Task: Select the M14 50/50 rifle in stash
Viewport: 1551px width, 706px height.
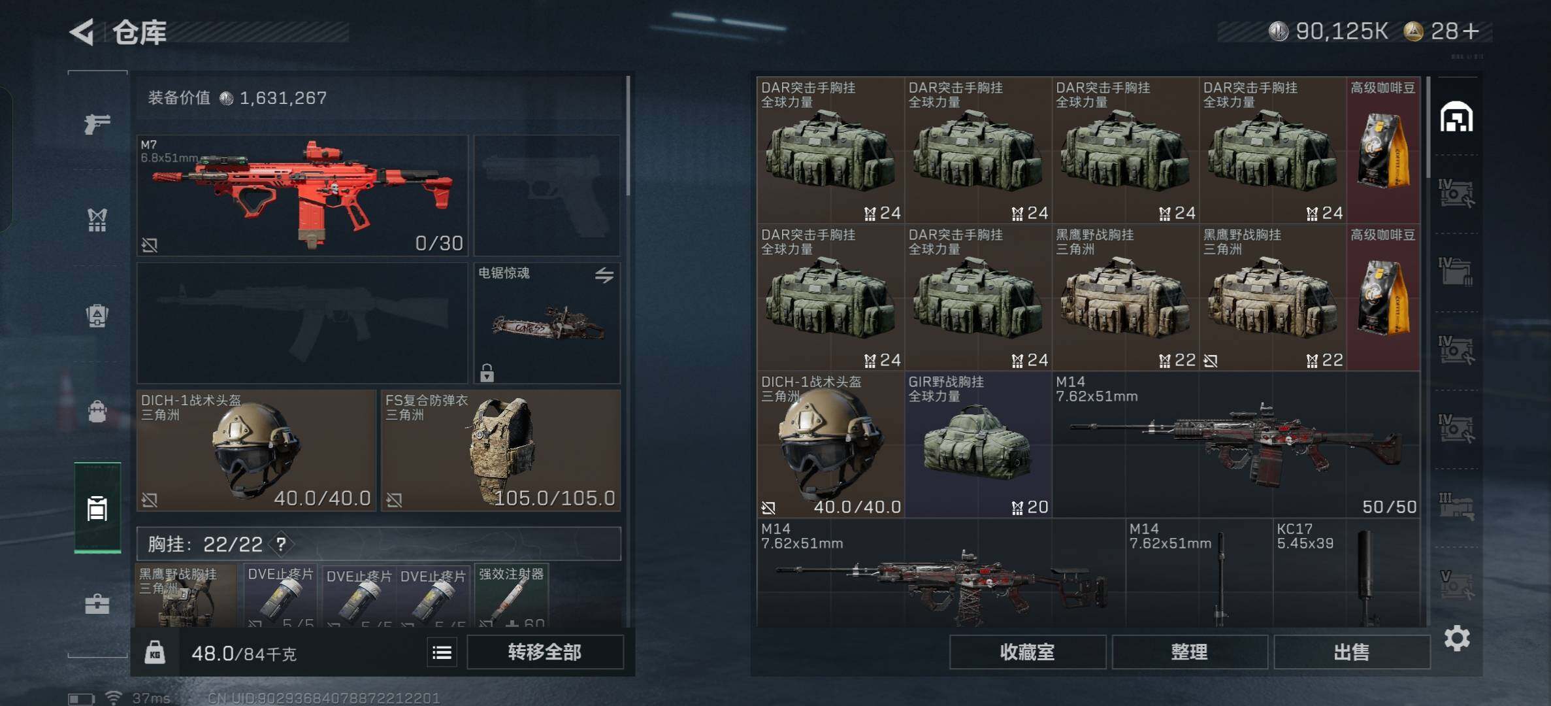Action: pos(1236,445)
